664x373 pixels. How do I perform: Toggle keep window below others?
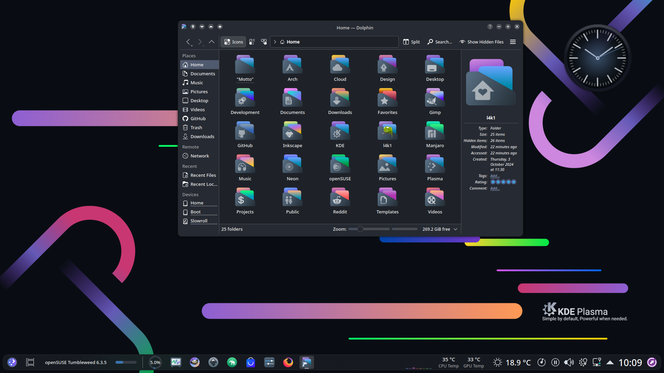pyautogui.click(x=202, y=27)
